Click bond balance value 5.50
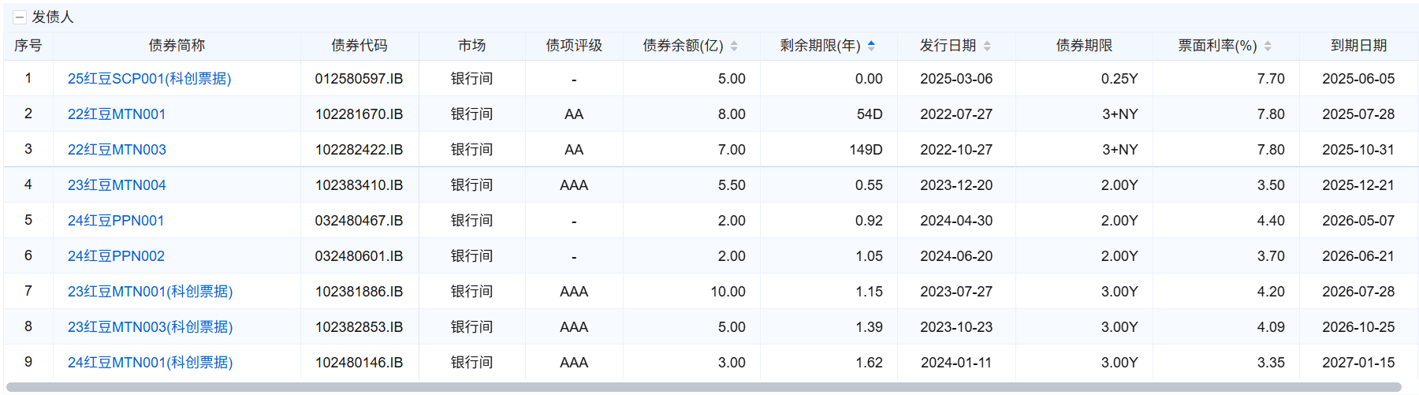Image resolution: width=1419 pixels, height=395 pixels. [x=732, y=185]
